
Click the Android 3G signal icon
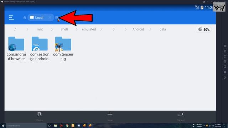(x=197, y=7)
